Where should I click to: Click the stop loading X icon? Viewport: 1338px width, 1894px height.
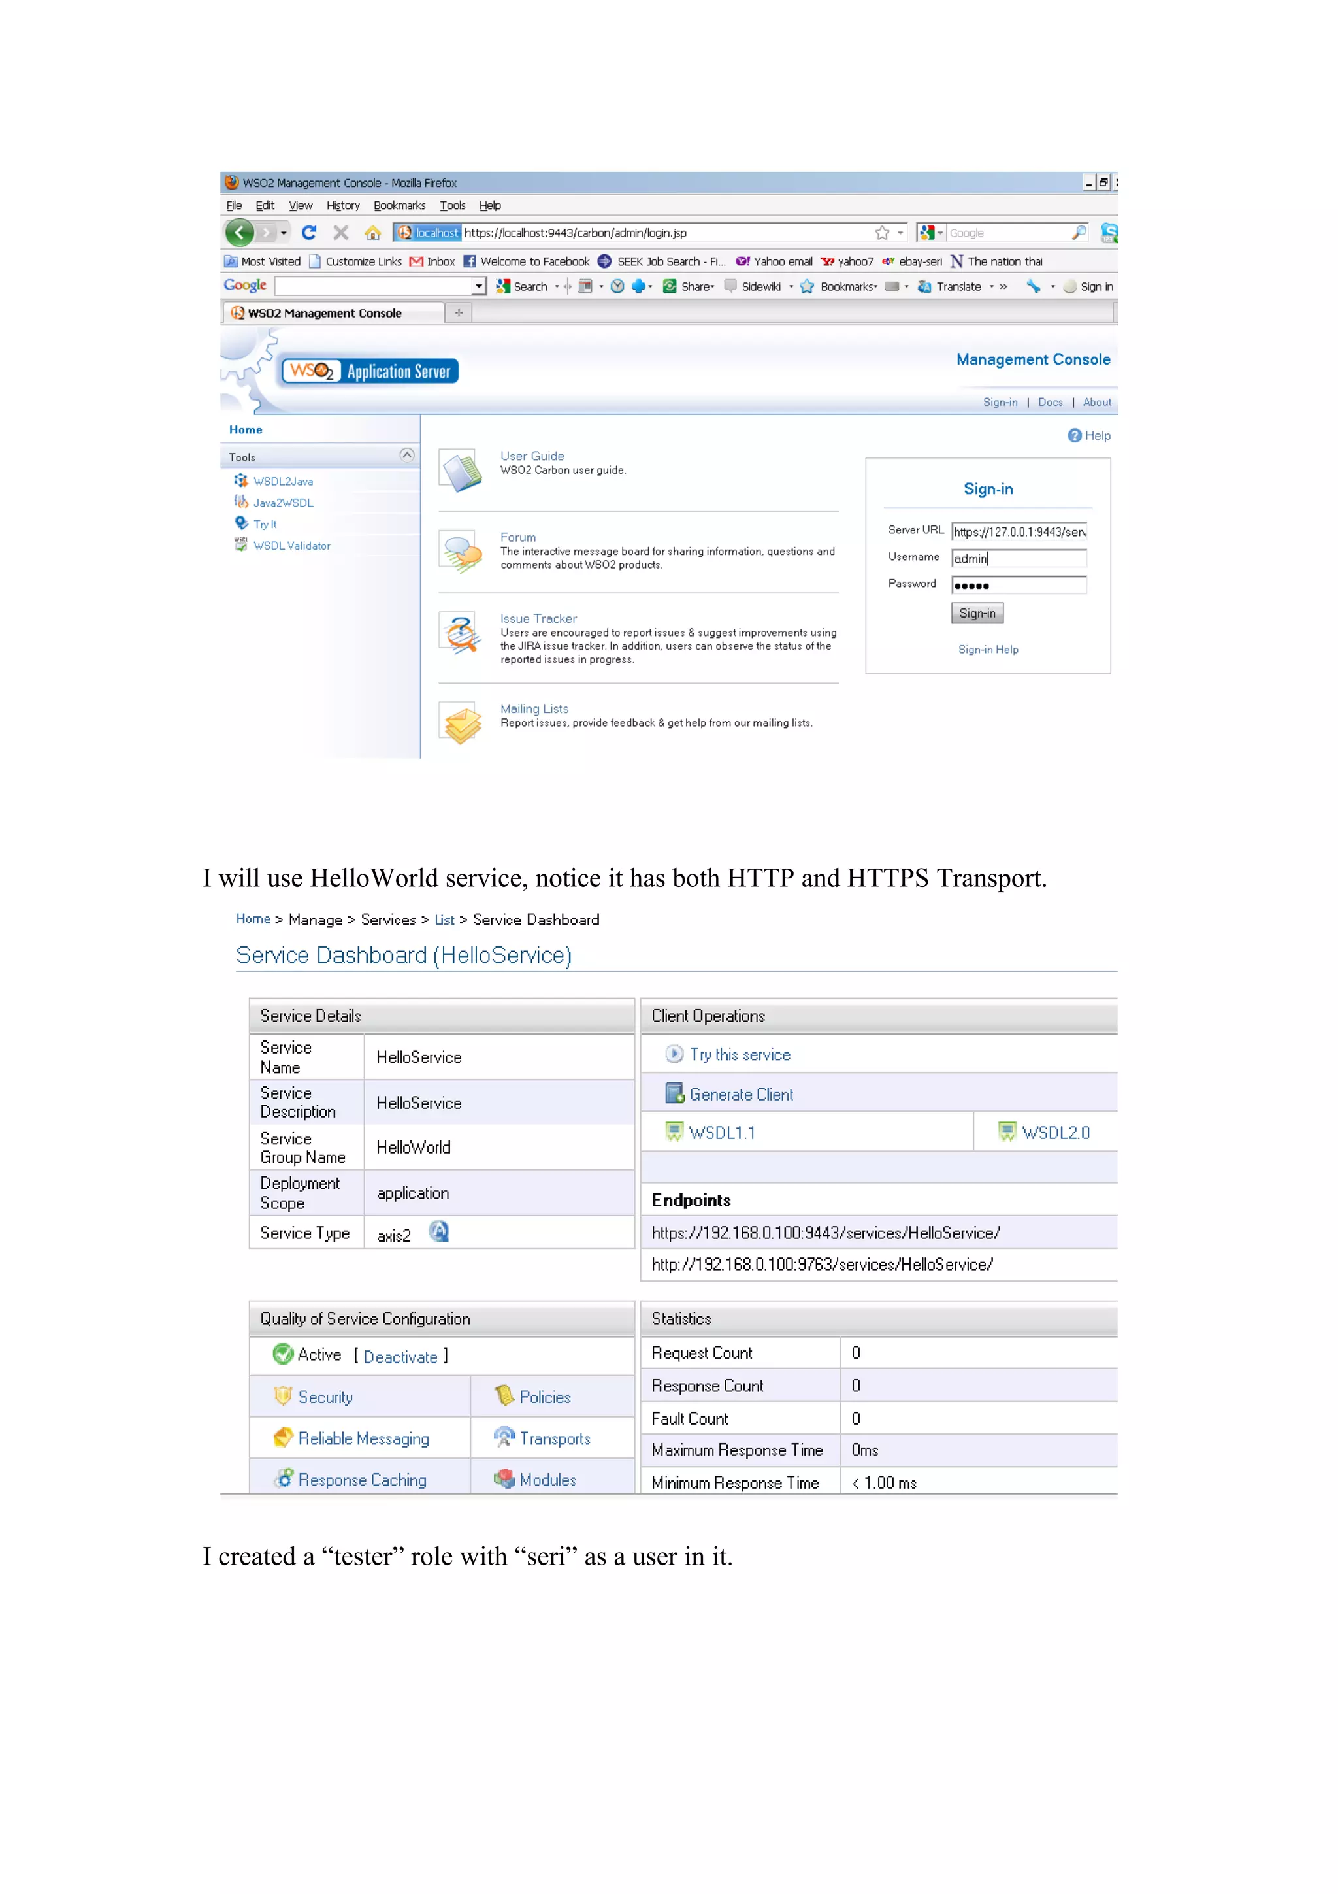pos(340,233)
